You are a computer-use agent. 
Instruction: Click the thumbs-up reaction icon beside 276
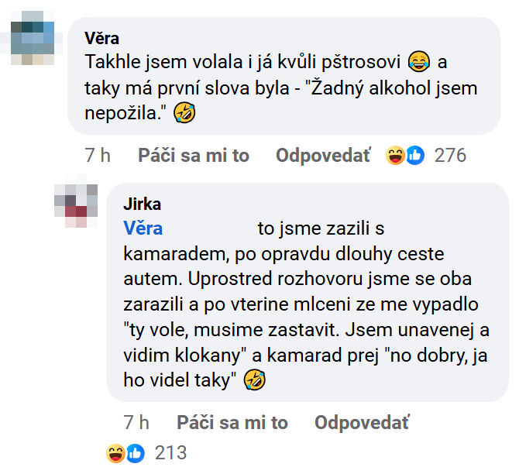(414, 156)
